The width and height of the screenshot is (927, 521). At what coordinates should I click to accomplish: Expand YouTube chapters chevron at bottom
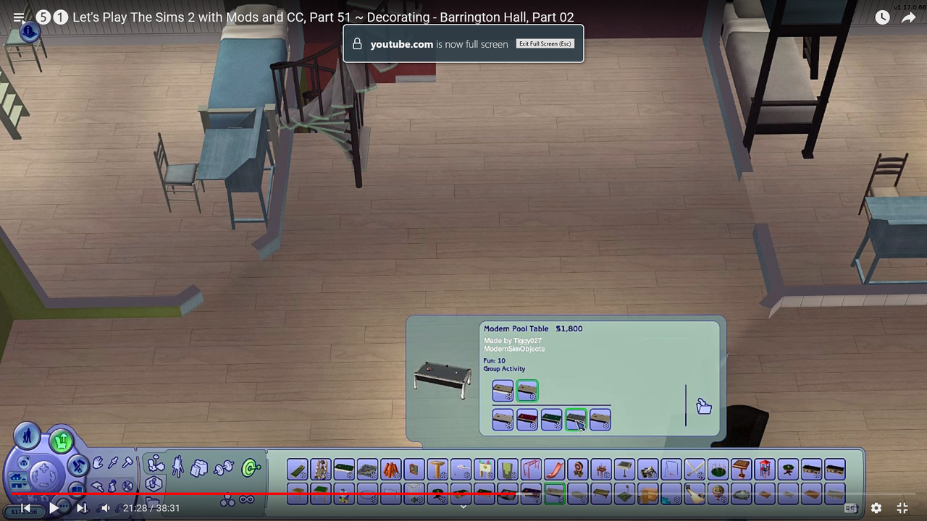(x=463, y=507)
